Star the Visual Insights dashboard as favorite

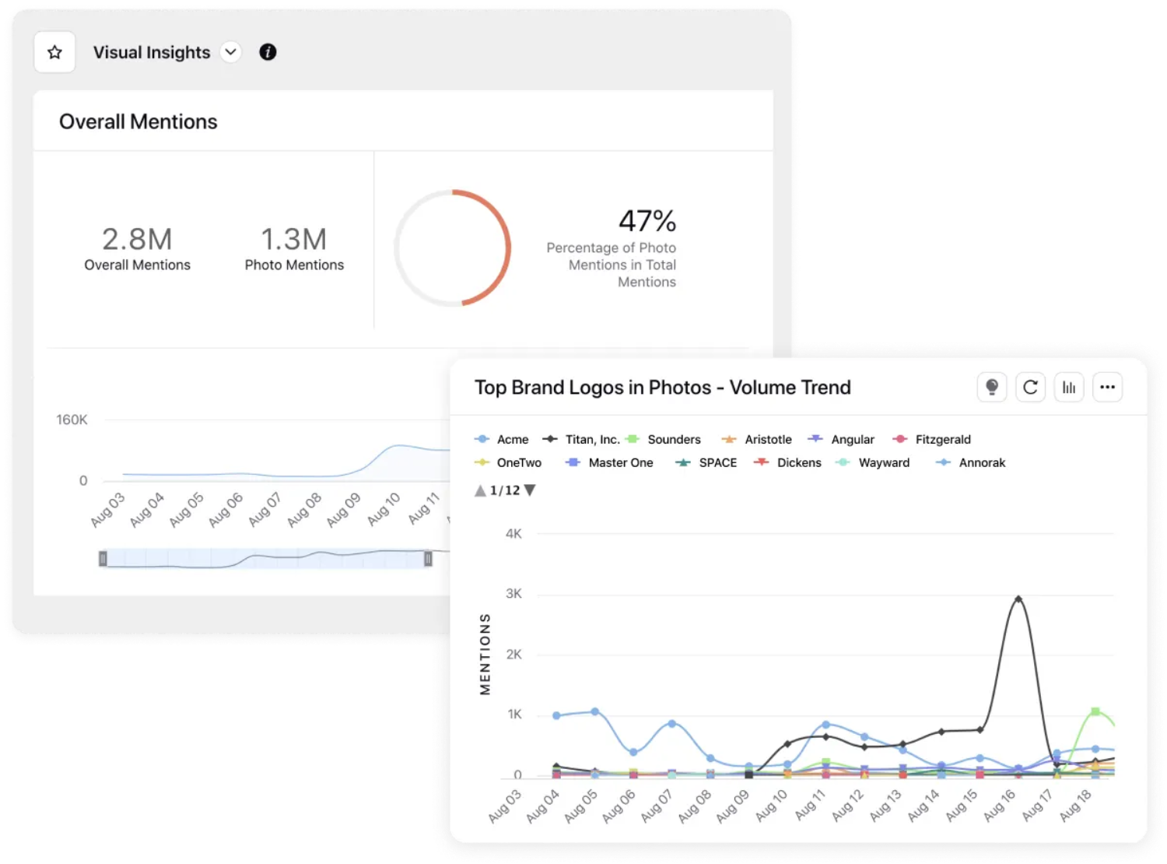(54, 52)
